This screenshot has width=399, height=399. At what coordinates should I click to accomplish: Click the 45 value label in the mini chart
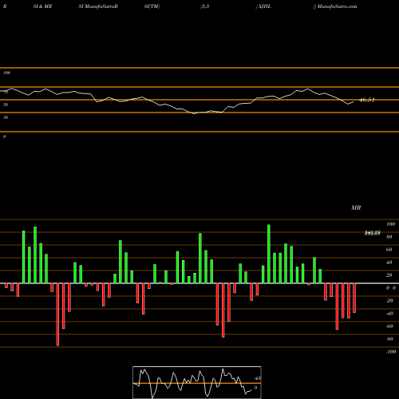coord(258,378)
